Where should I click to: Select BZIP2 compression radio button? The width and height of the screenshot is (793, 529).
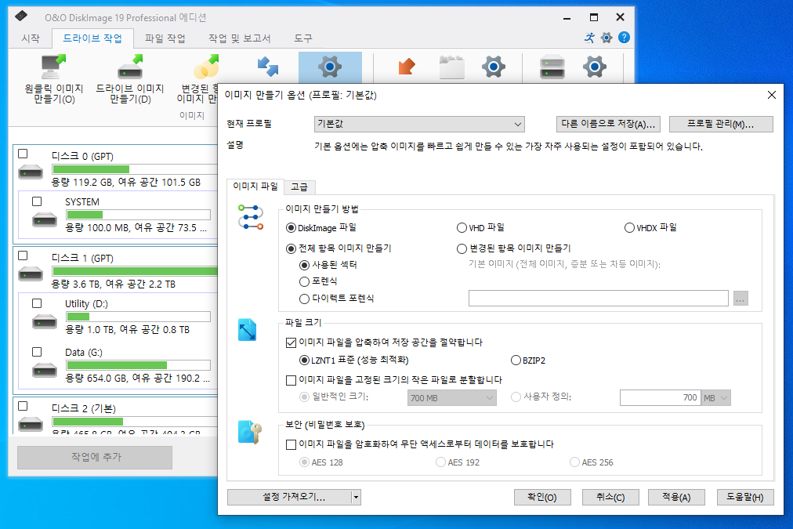pyautogui.click(x=516, y=361)
